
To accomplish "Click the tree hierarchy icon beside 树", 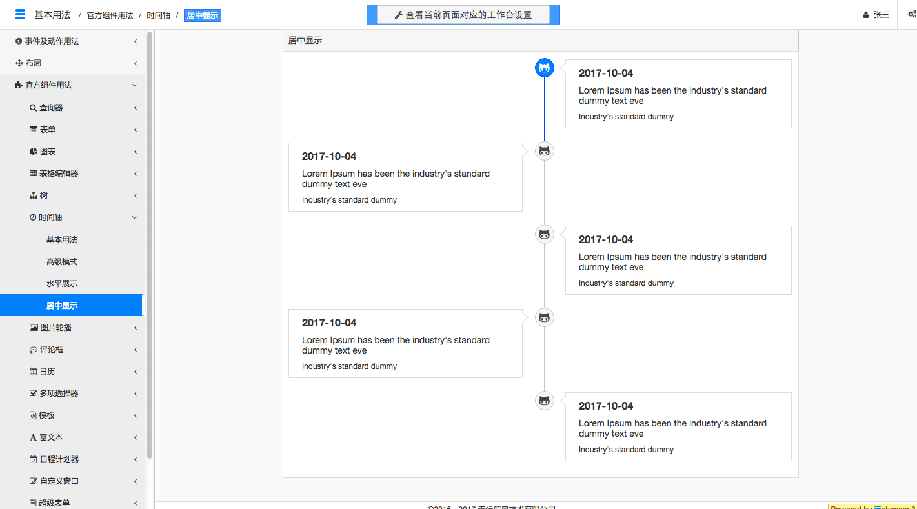I will pyautogui.click(x=34, y=195).
